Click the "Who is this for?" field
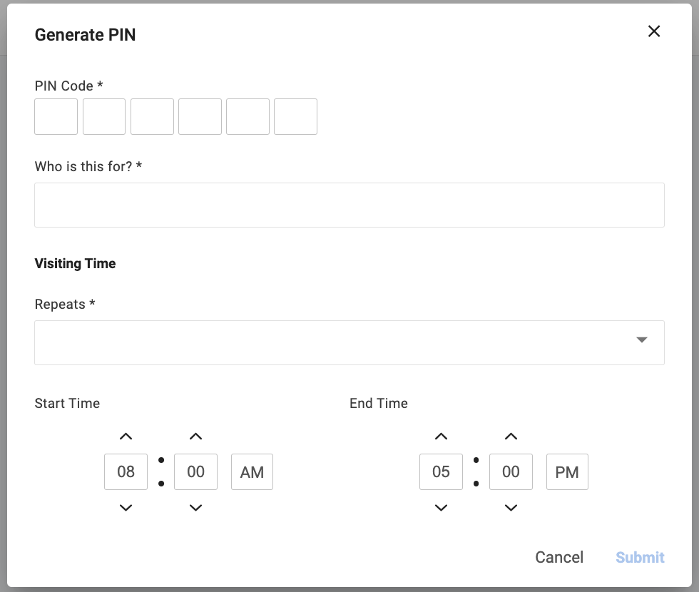Screen dimensions: 699x592 click(x=349, y=205)
